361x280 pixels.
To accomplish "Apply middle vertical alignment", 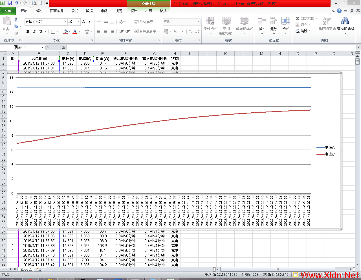I will point(106,22).
